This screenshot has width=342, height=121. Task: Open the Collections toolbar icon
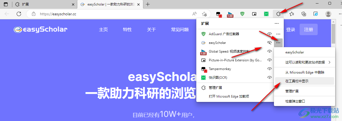tap(304, 14)
